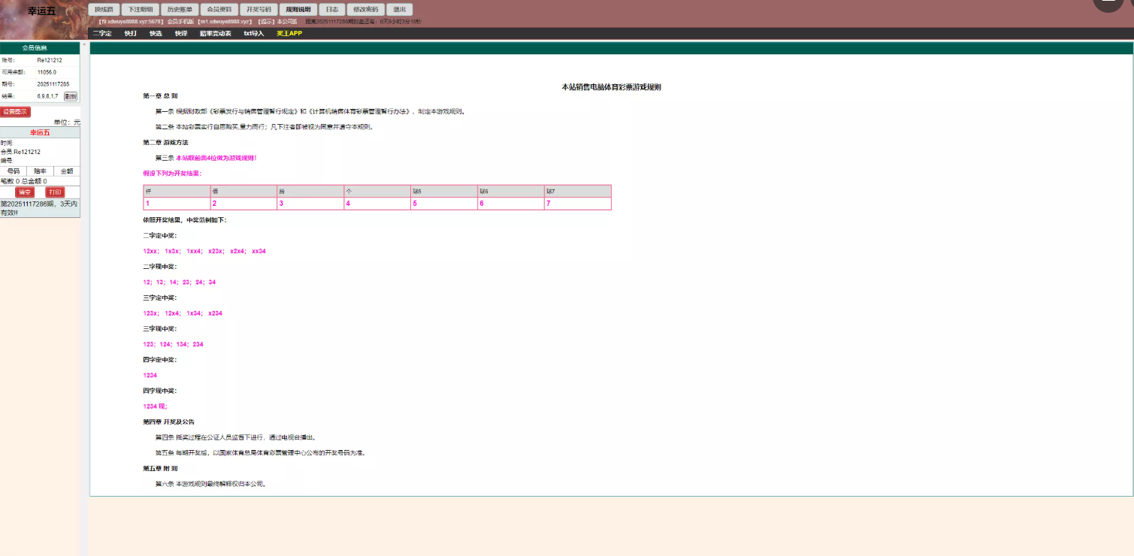1134x556 pixels.
Task: Open 下注明细 bet details
Action: point(141,10)
